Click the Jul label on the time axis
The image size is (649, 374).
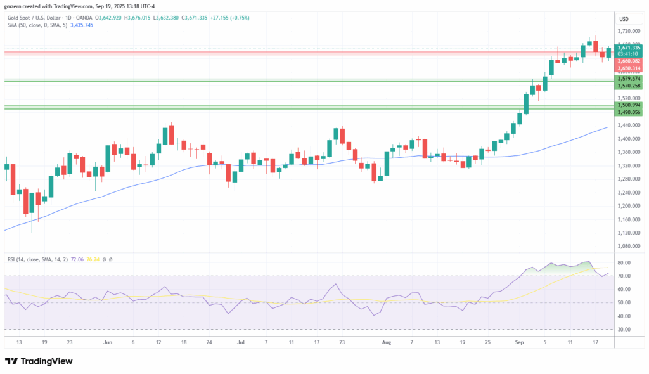coord(241,342)
